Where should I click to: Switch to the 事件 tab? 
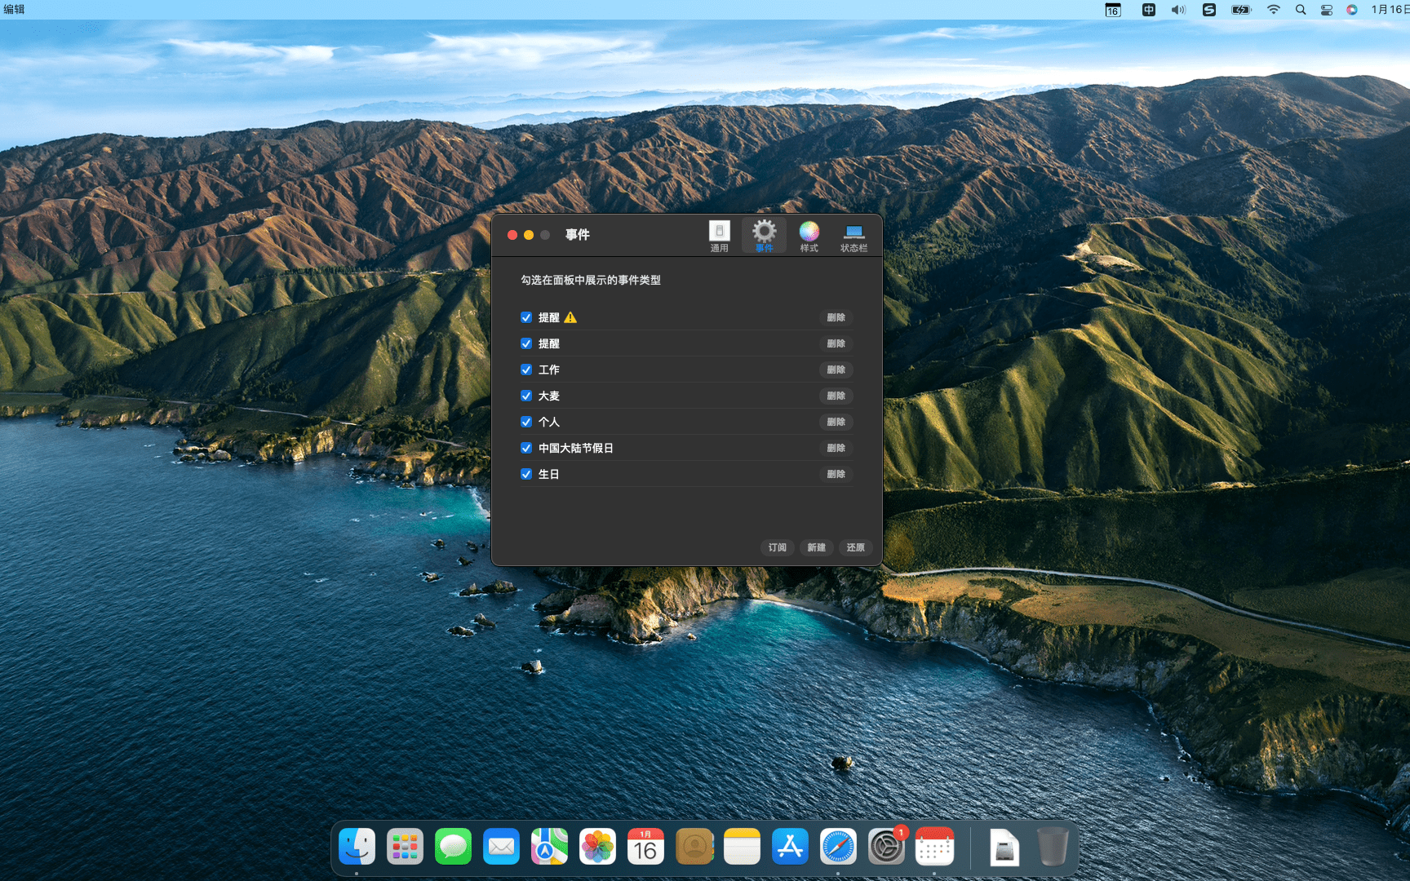(764, 237)
